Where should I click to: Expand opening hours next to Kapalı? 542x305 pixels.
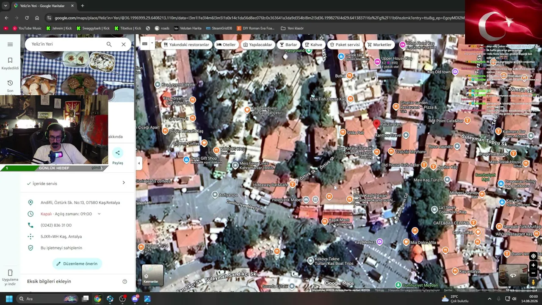point(99,214)
